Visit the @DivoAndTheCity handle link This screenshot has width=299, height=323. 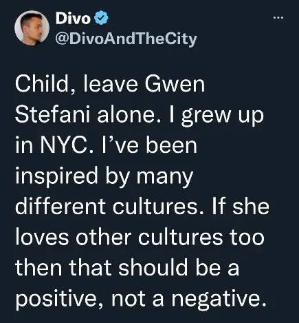(x=126, y=39)
